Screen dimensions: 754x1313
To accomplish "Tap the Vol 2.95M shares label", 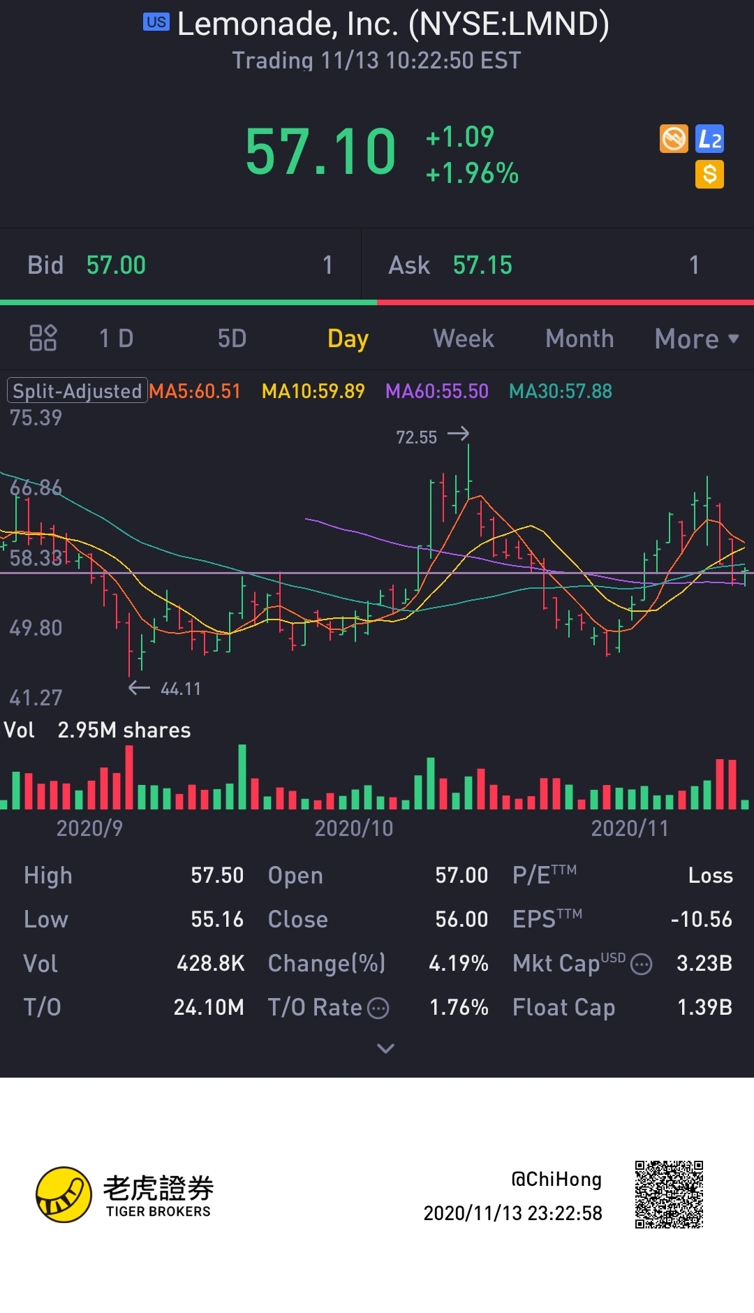I will (97, 731).
